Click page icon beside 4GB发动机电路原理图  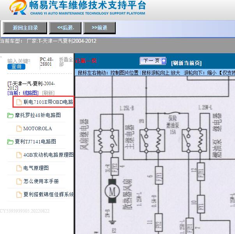[19, 155]
